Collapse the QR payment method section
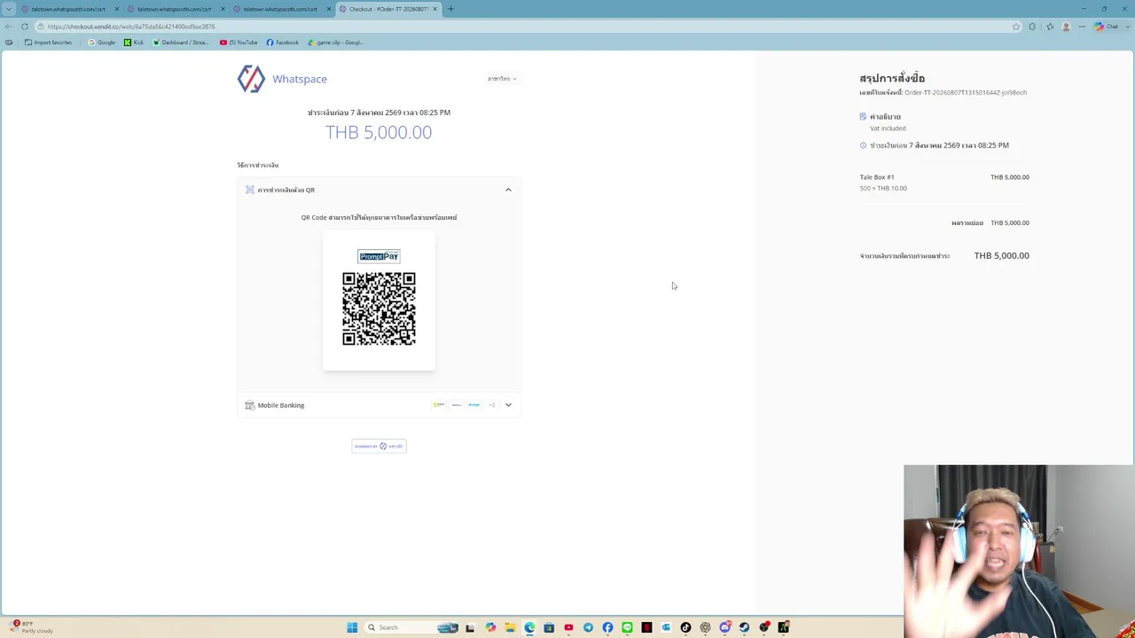Screen dimensions: 1135x638 pyautogui.click(x=508, y=190)
